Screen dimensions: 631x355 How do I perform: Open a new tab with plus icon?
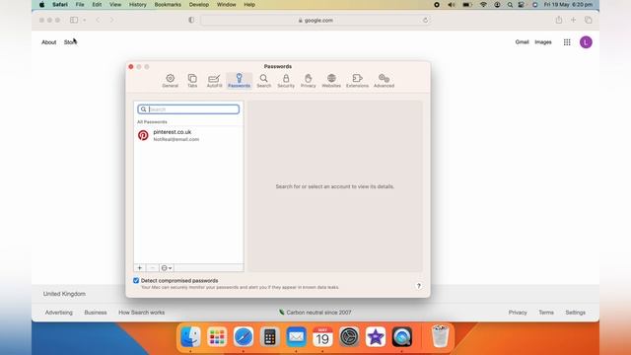(573, 20)
